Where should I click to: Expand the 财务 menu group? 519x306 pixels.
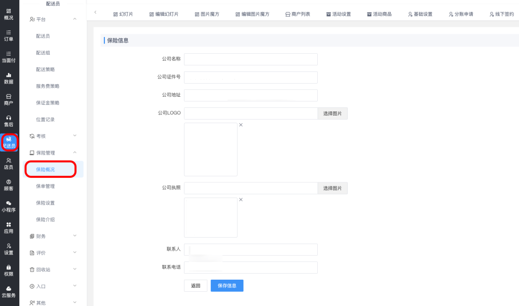pyautogui.click(x=75, y=236)
